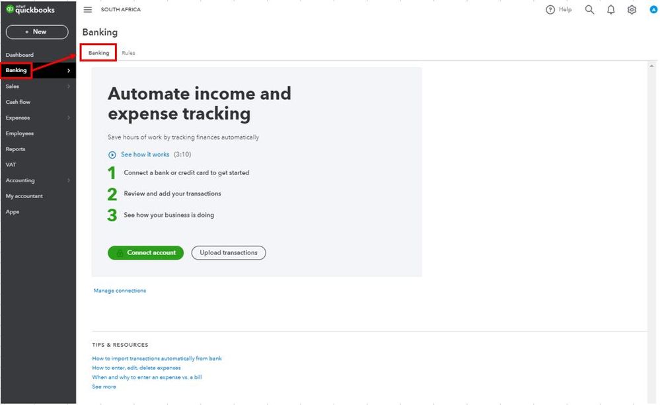Switch to the Rules tab
Screen dimensions: 660x405
coord(128,53)
